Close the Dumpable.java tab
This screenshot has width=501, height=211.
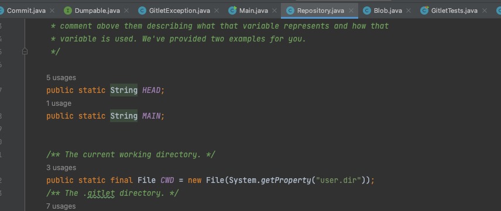[126, 11]
